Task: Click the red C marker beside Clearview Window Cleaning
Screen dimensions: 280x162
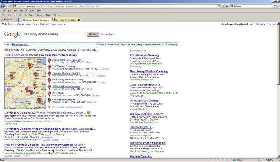Action: (x=49, y=74)
